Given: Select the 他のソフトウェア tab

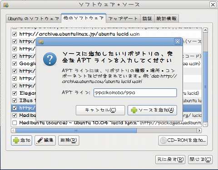Looking at the screenshot, I should [x=84, y=18].
